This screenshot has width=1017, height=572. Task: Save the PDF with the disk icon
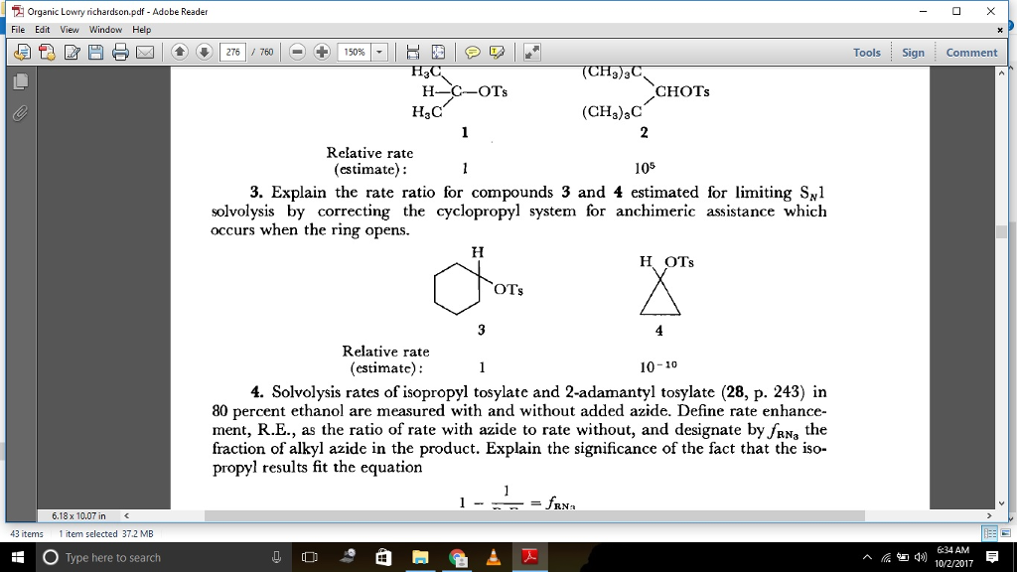[x=96, y=52]
